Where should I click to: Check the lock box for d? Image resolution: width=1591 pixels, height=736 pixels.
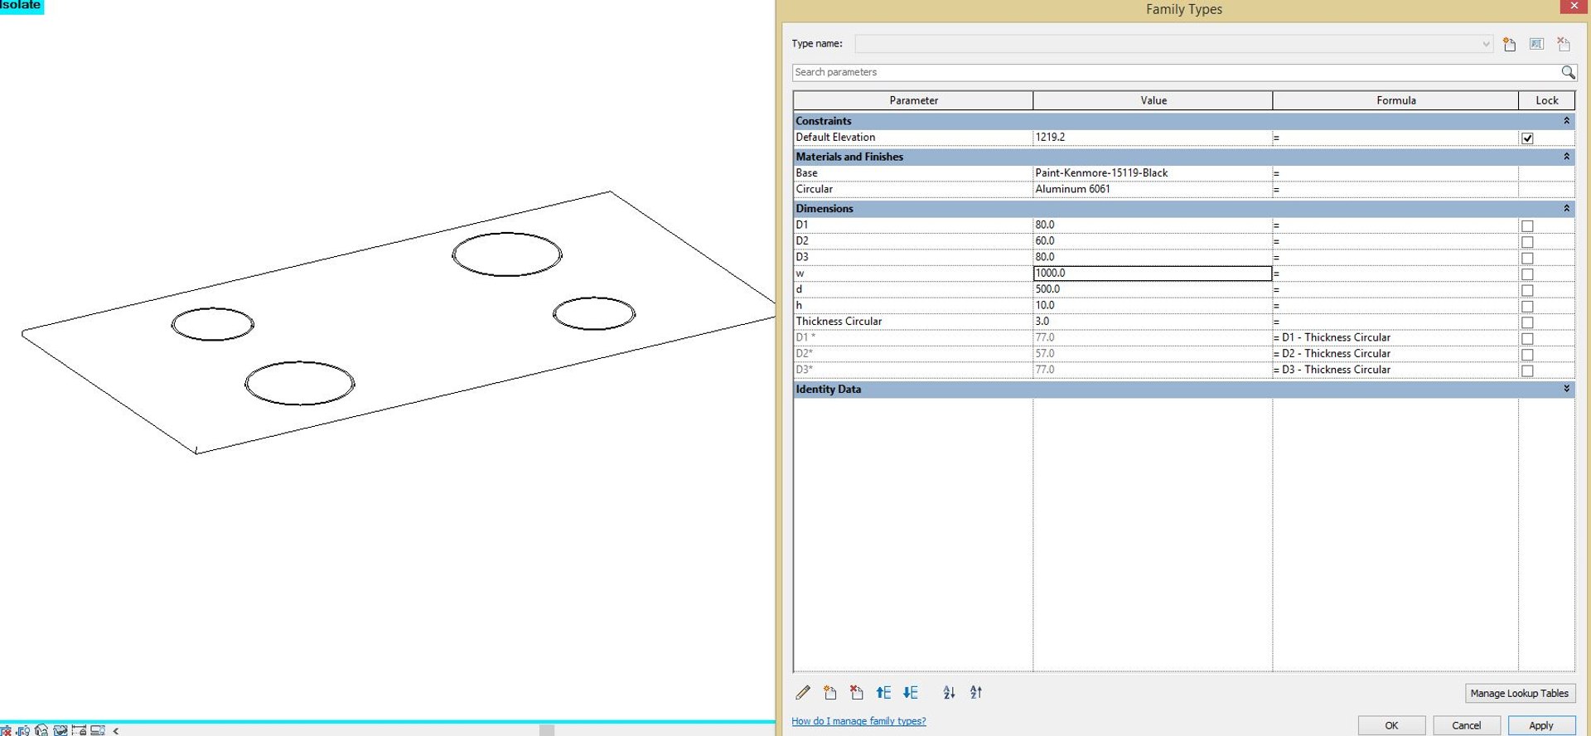pyautogui.click(x=1527, y=291)
